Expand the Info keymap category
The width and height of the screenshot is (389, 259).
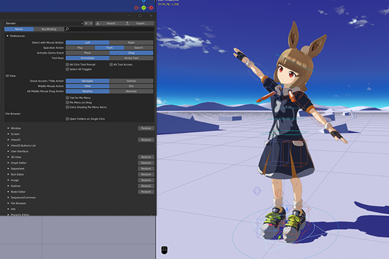click(x=8, y=209)
